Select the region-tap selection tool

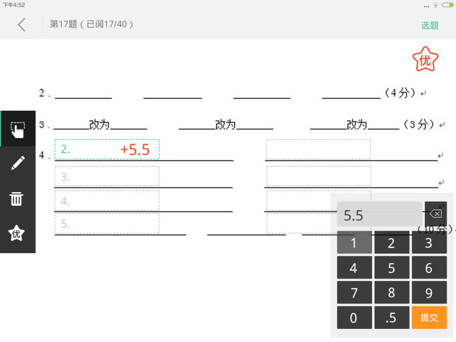pos(18,129)
